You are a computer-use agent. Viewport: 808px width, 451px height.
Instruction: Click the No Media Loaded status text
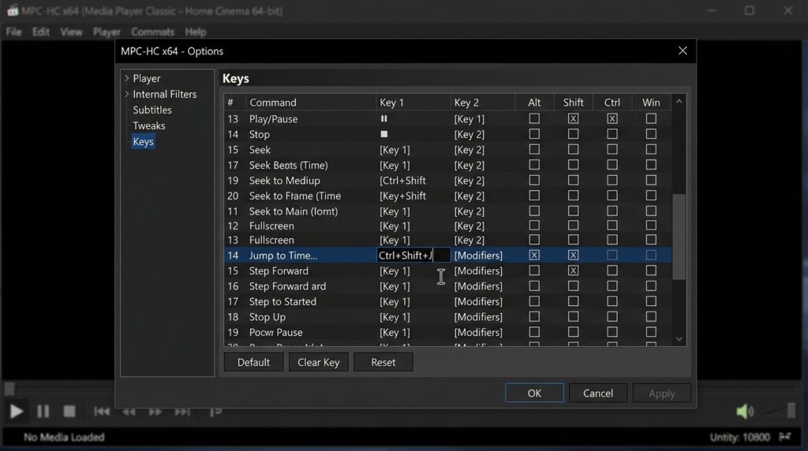(64, 437)
